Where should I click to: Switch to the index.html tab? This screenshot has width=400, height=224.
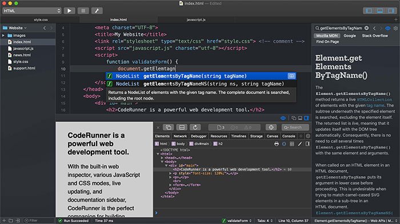(118, 19)
